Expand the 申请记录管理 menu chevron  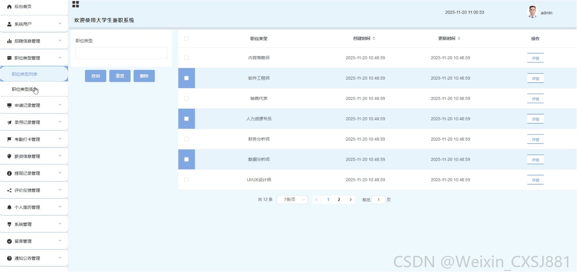coord(60,105)
